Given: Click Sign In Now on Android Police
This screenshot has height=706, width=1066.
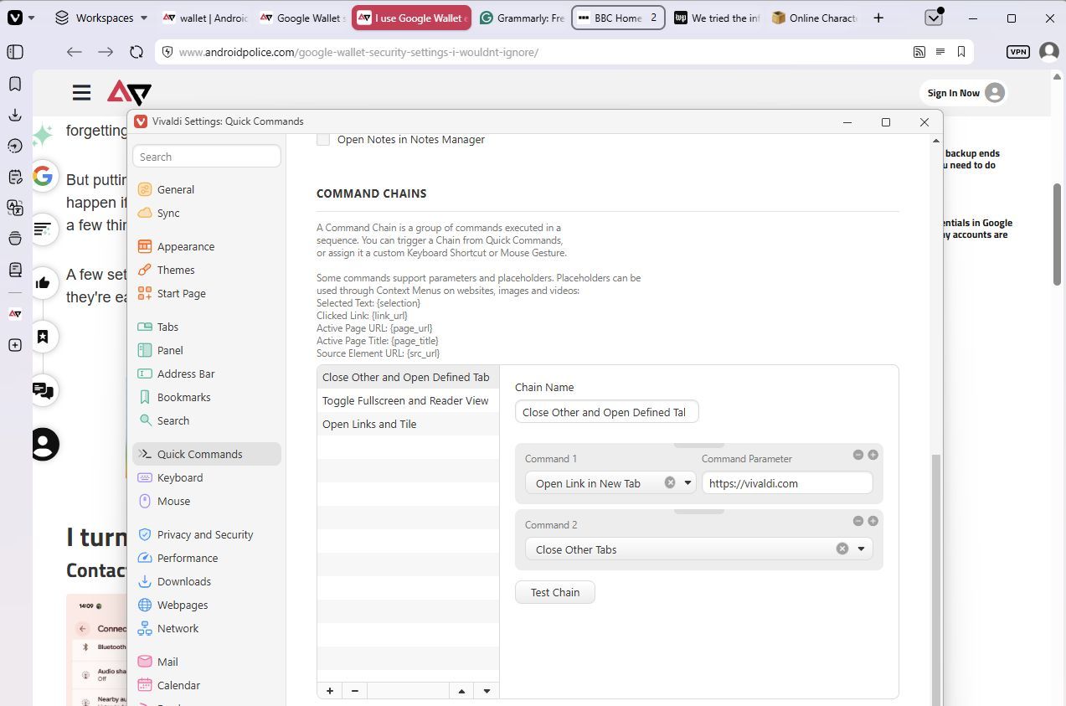Looking at the screenshot, I should [965, 93].
